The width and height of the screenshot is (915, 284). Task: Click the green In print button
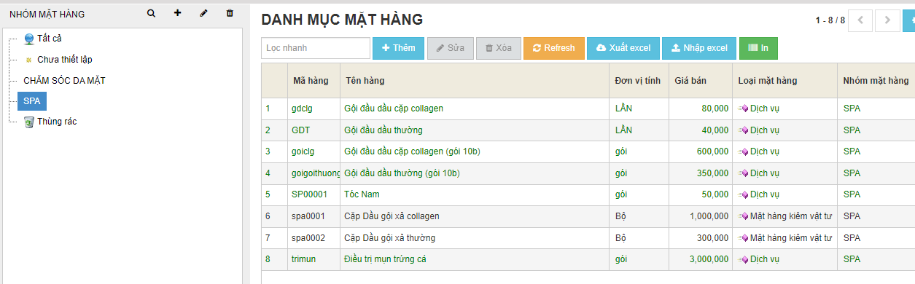758,48
